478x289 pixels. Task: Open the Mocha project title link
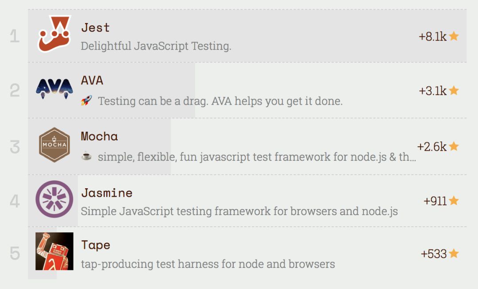click(x=99, y=136)
